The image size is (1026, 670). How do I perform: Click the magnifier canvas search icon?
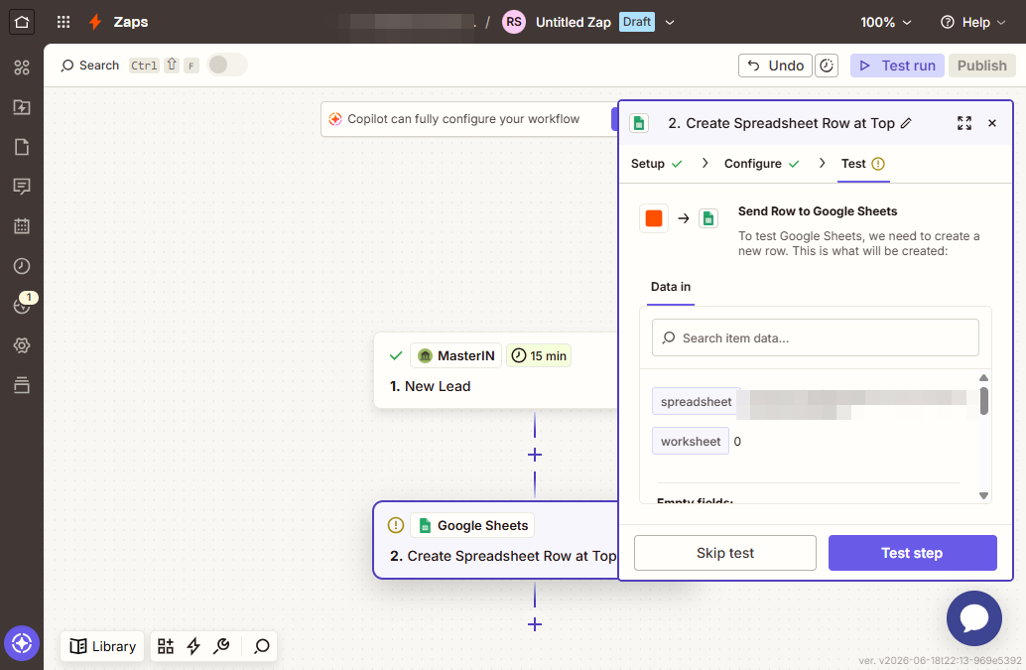tap(262, 646)
